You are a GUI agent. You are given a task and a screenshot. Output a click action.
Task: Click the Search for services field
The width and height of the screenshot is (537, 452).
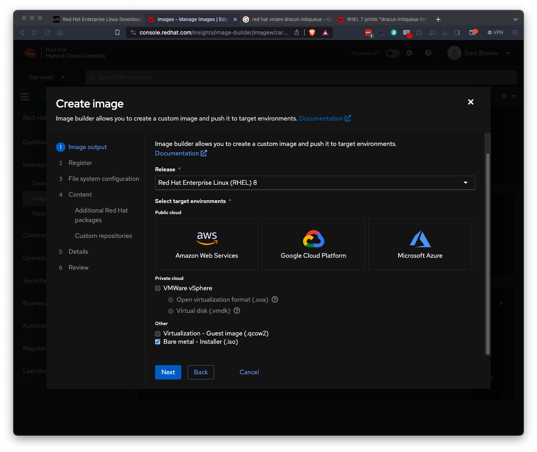[x=301, y=77]
